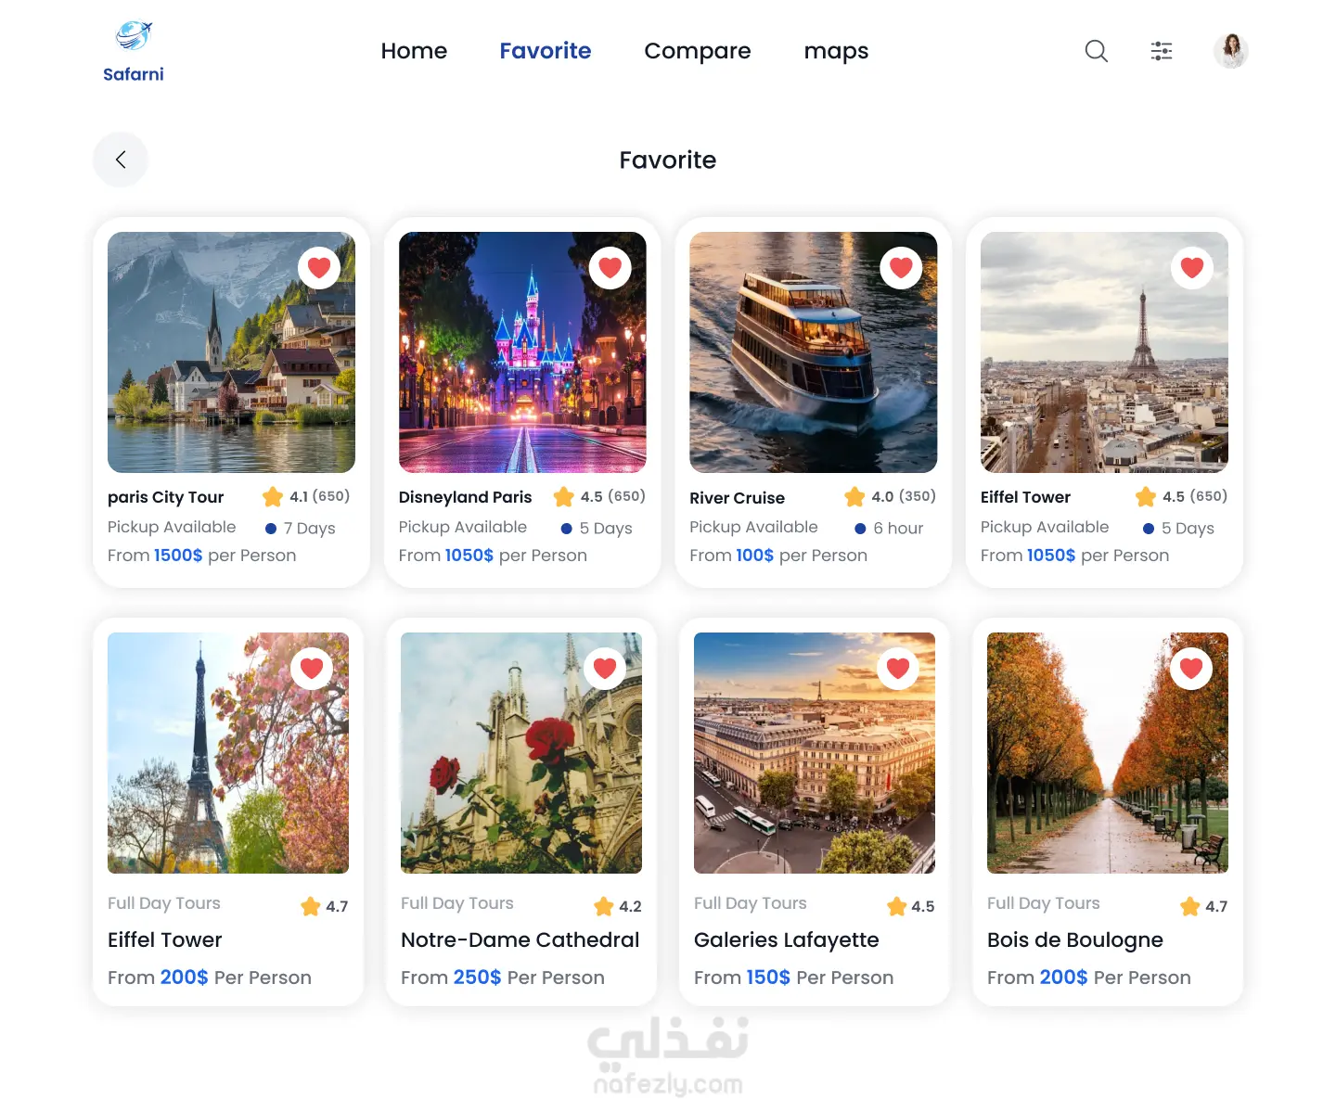
Task: Open the search magnifier icon
Action: pos(1097,51)
